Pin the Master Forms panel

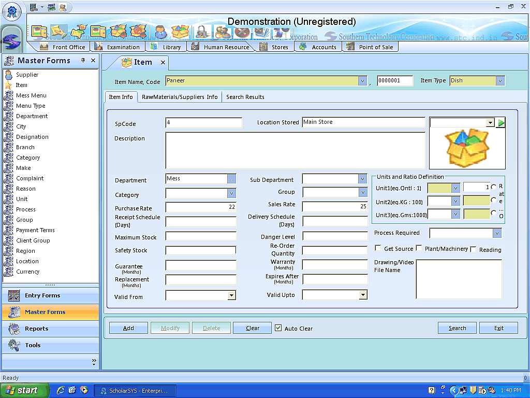coord(83,61)
